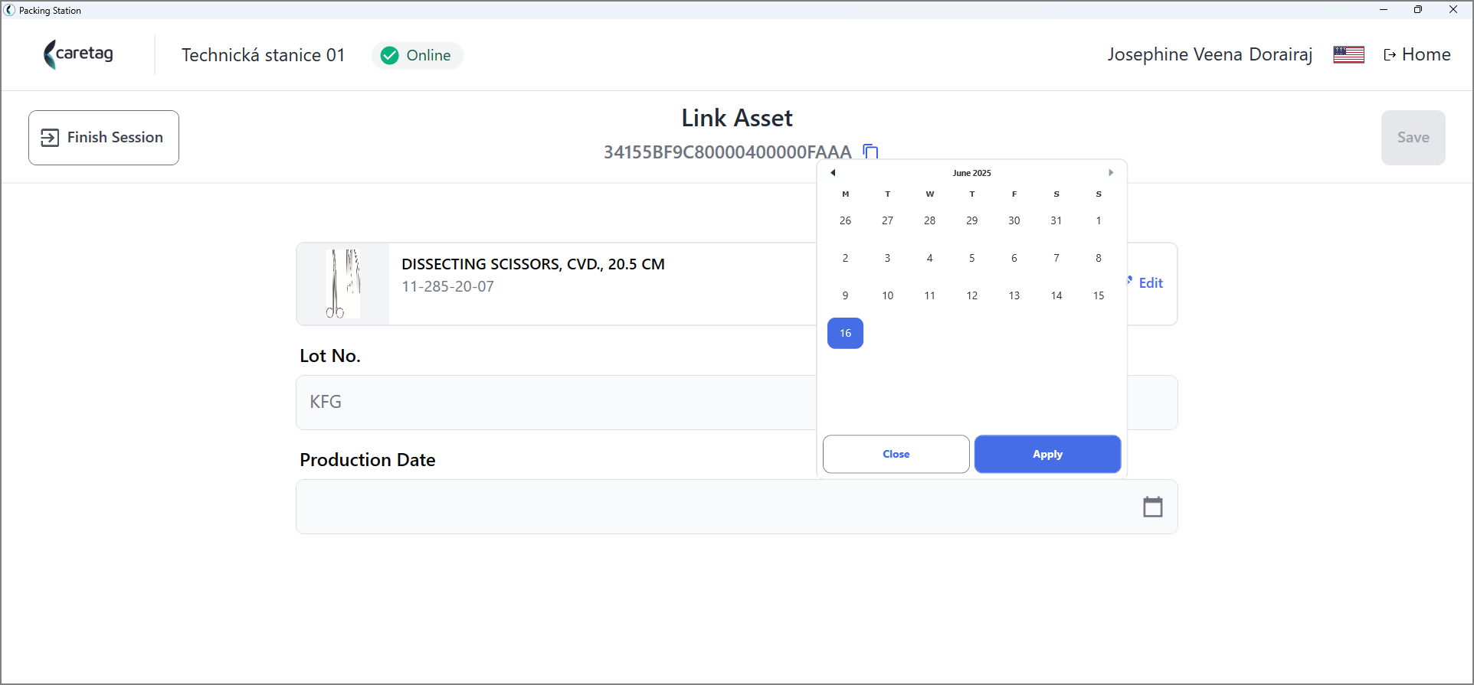Go to the previous month in calendar

coord(833,173)
